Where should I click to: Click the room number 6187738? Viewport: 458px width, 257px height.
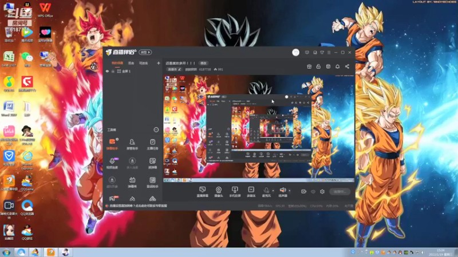pos(205,69)
